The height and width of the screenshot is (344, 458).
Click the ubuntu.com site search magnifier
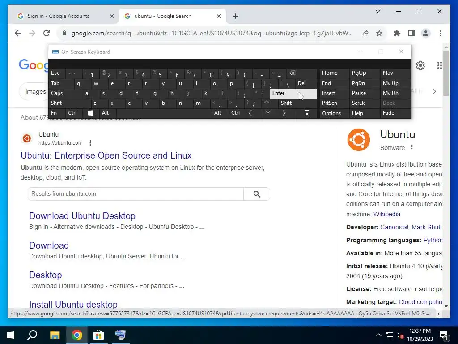(x=257, y=194)
